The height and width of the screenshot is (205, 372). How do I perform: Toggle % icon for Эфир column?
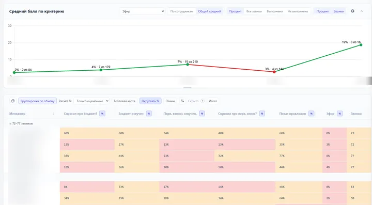point(339,114)
